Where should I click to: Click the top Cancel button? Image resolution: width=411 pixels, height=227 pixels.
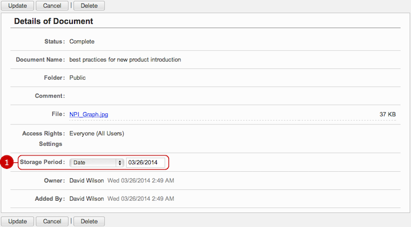point(52,5)
